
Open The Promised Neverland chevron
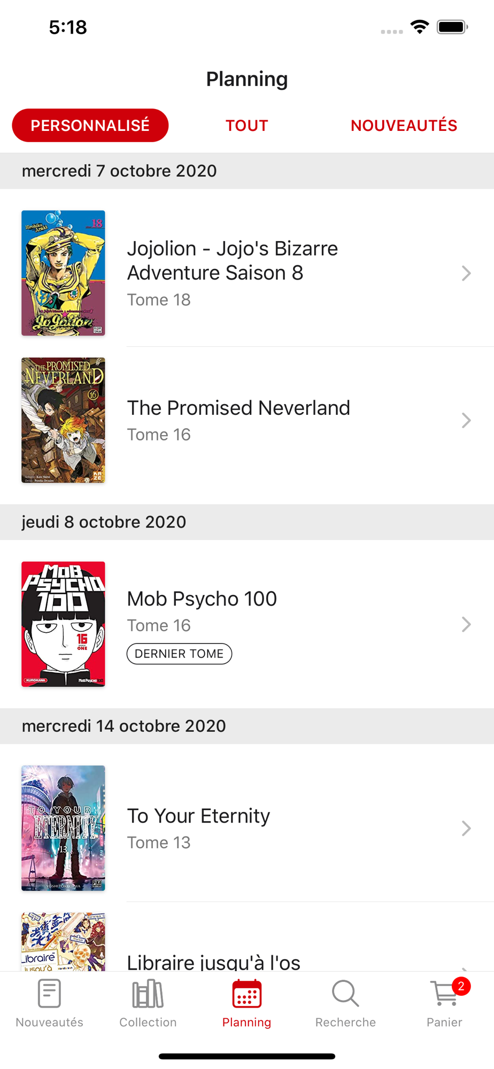466,421
